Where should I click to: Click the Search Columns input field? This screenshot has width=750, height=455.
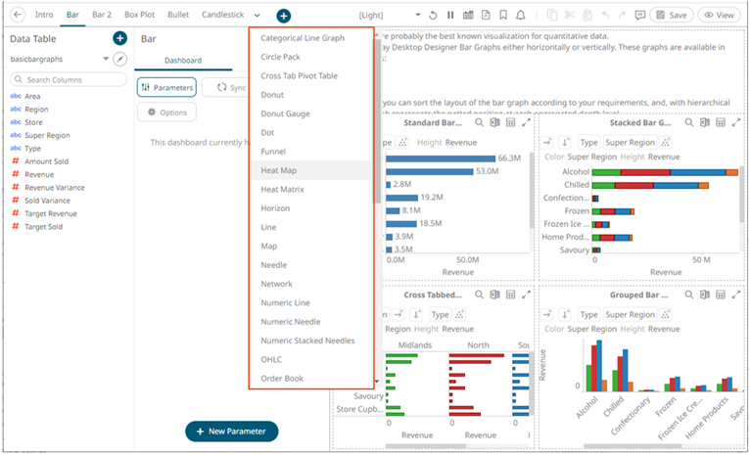[69, 79]
